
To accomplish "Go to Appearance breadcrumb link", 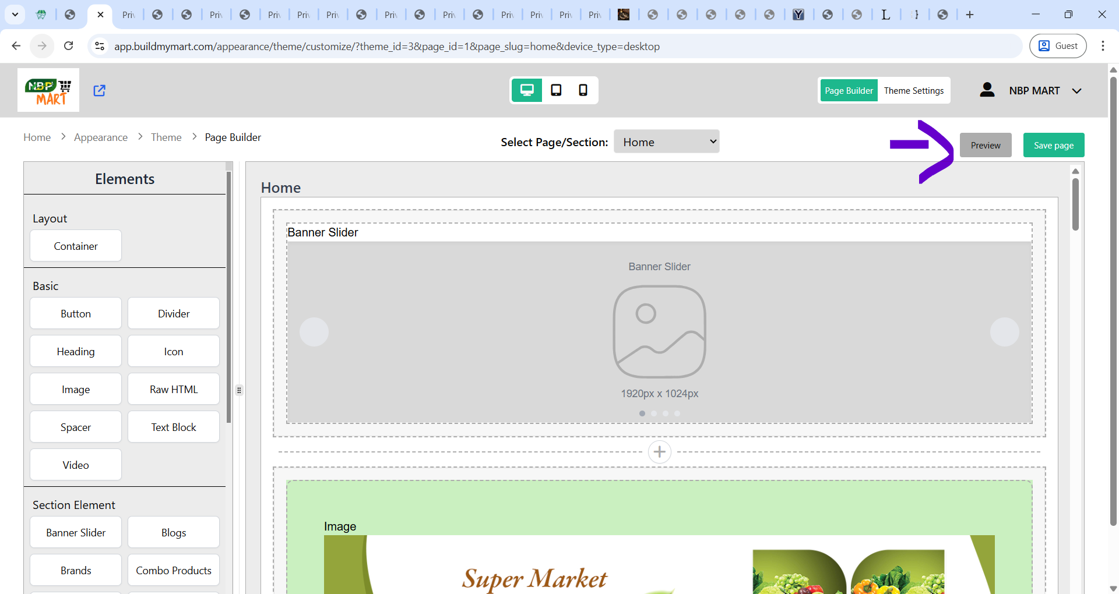I will (101, 137).
